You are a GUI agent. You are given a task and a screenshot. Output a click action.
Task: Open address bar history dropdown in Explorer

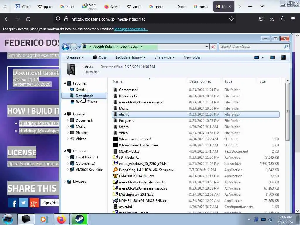[x=207, y=47]
